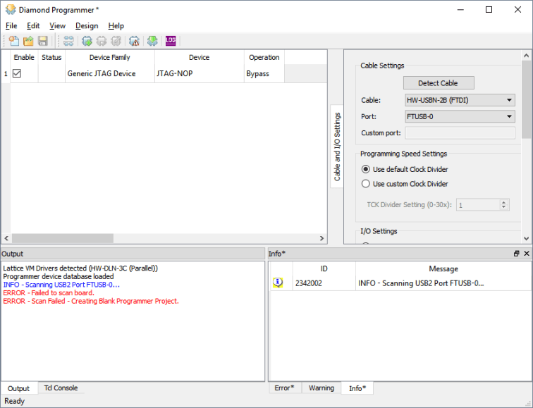Click the Custom port input field
Screen dimensions: 533x408
(x=460, y=132)
